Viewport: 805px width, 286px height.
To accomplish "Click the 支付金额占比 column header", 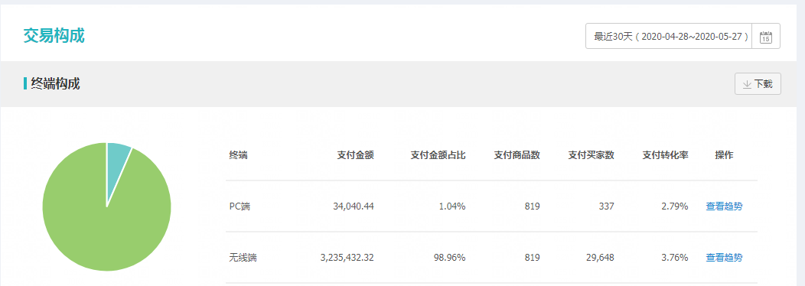I will click(x=438, y=155).
